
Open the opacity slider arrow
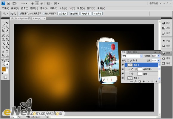point(159,56)
